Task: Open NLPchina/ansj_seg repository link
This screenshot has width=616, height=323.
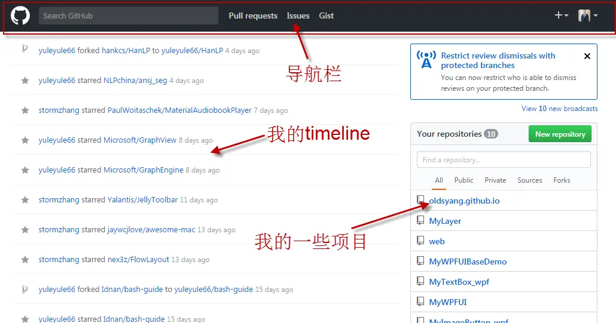Action: [135, 81]
